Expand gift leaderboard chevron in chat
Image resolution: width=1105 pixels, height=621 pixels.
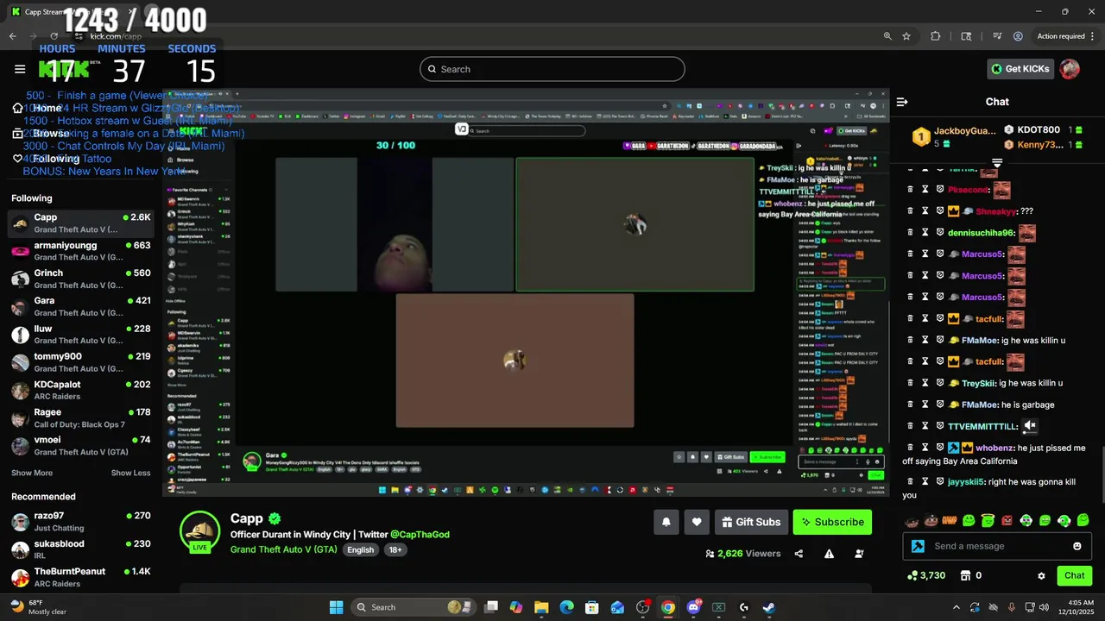point(997,162)
